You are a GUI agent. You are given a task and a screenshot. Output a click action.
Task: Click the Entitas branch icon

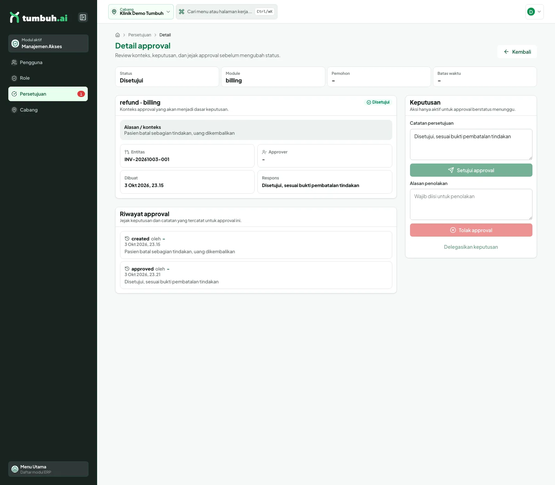(127, 152)
